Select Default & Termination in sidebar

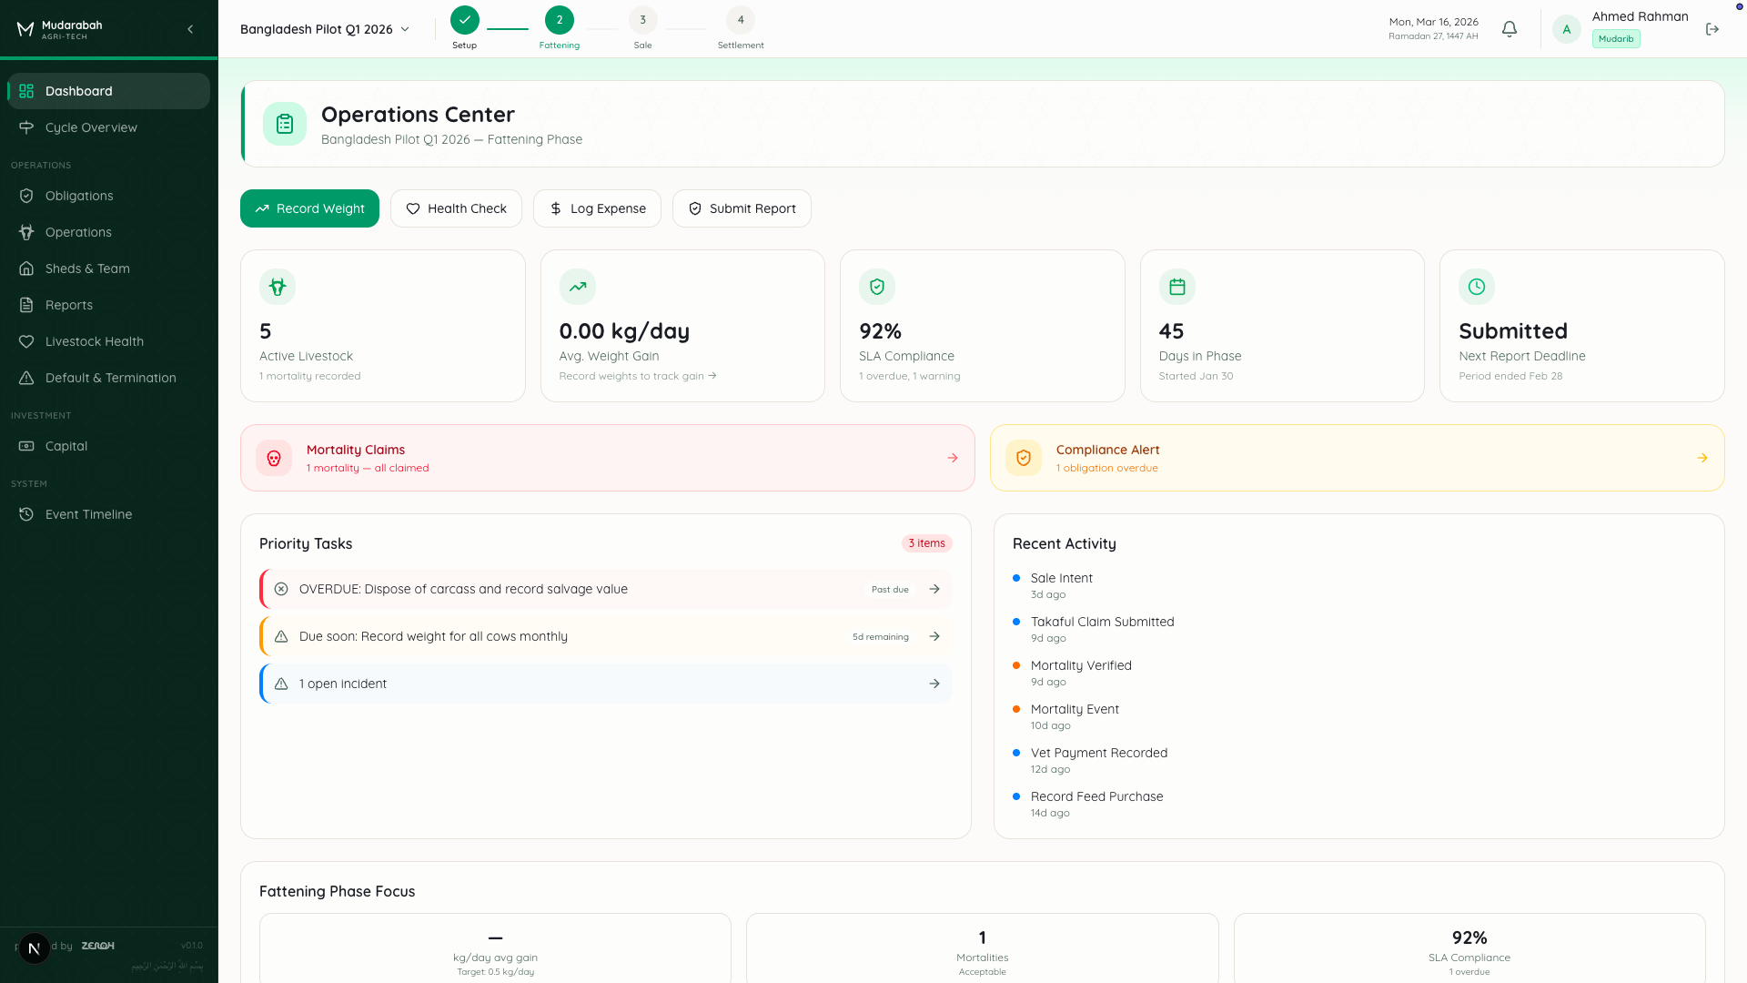click(109, 378)
